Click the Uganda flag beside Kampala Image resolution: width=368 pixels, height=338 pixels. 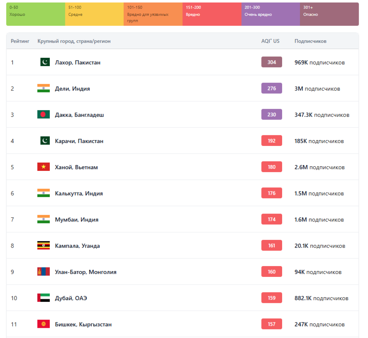(44, 246)
